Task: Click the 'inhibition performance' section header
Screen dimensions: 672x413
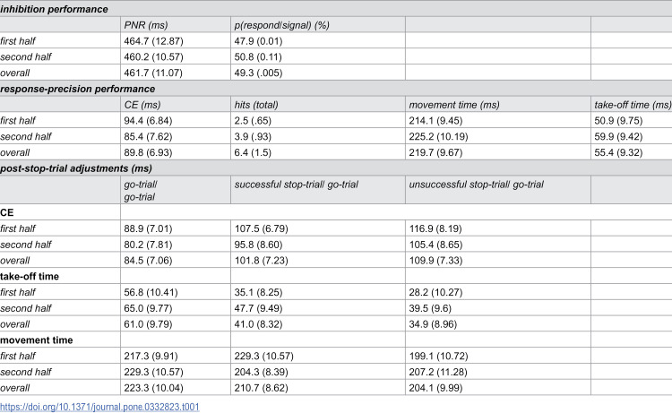Action: click(x=54, y=9)
